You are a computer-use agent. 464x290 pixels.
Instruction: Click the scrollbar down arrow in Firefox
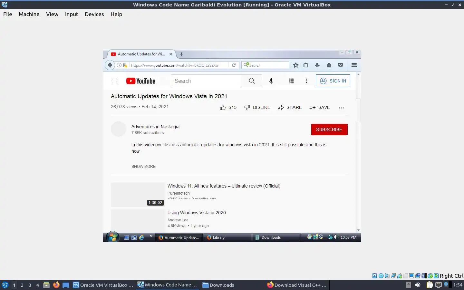(358, 230)
